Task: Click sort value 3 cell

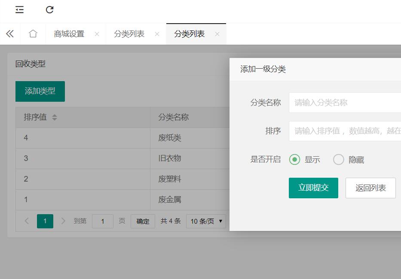Action: (83, 158)
